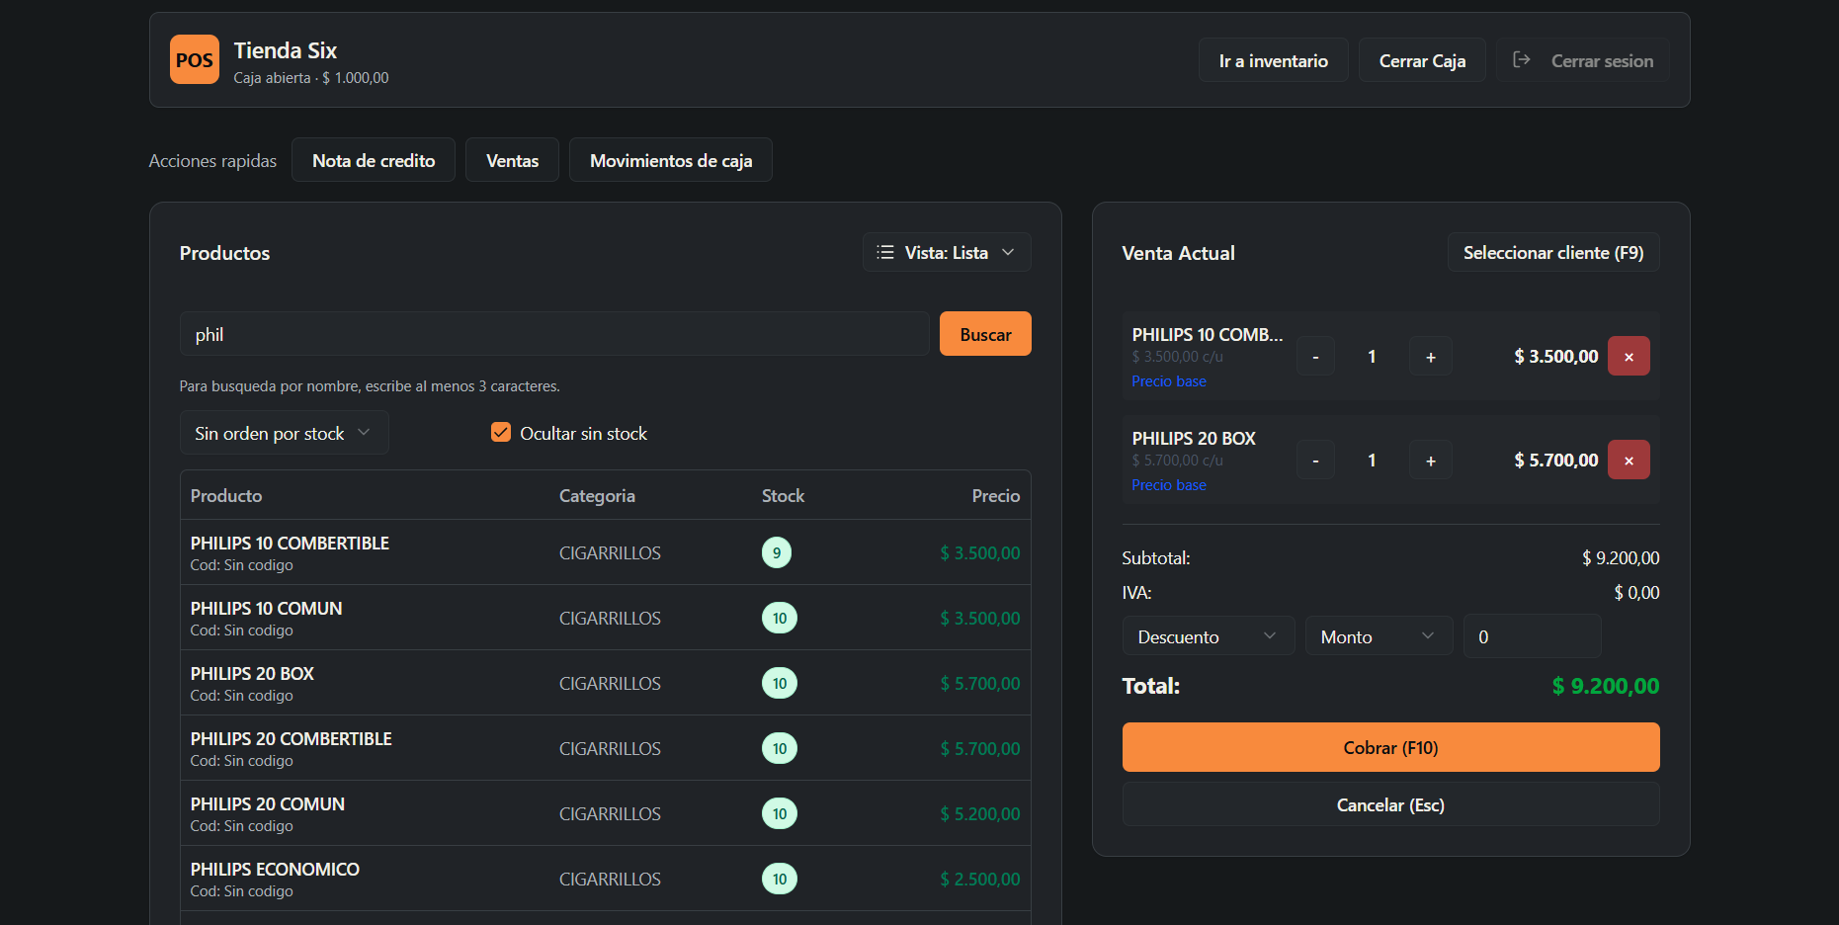Open Movimientos de caja quick action
Screen dimensions: 1839x925
click(x=671, y=160)
